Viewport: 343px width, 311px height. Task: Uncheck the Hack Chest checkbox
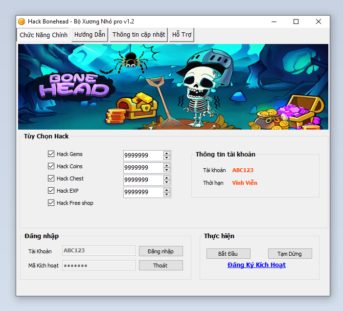(x=51, y=178)
